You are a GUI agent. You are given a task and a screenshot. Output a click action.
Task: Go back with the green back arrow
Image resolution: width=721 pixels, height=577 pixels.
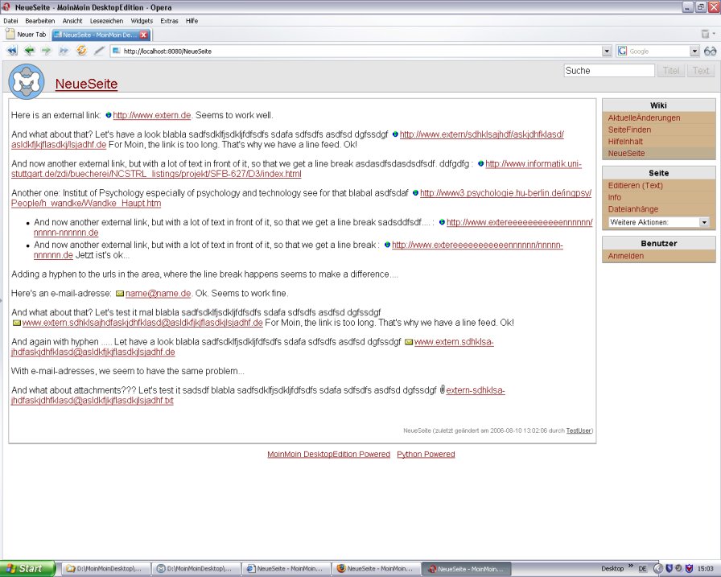pyautogui.click(x=30, y=51)
